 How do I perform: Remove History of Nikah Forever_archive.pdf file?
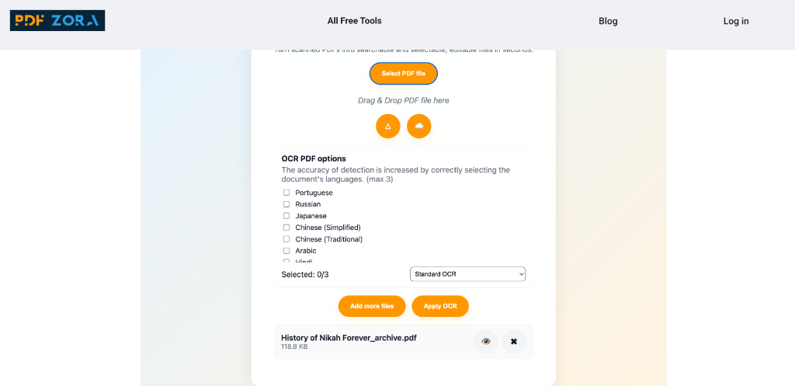[514, 341]
